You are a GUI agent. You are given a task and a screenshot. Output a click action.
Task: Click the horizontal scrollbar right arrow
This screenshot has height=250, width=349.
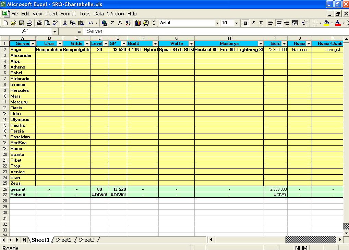(340, 240)
